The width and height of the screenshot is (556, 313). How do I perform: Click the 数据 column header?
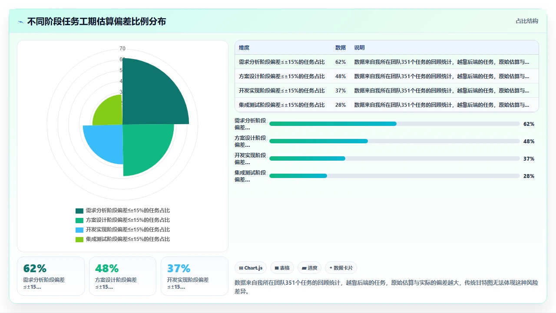click(x=341, y=48)
